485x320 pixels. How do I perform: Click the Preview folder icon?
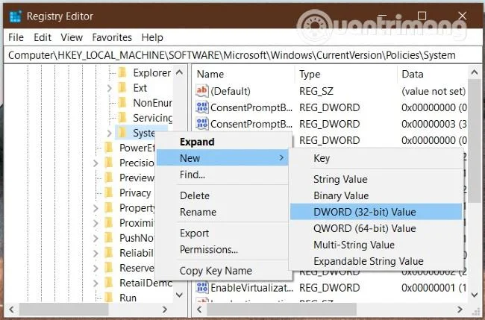pos(109,178)
